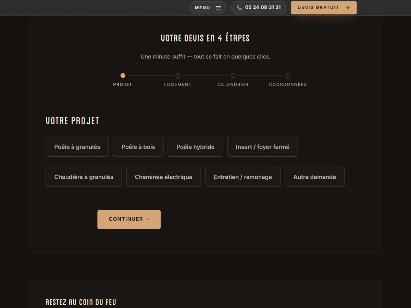Screen dimensions: 411x308
Task: Open the hamburger menu icon
Action: (219, 8)
